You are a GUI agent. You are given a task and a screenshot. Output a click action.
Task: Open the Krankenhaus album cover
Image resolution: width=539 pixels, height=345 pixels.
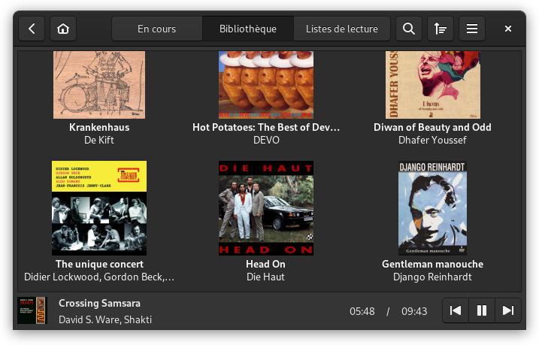click(x=99, y=85)
